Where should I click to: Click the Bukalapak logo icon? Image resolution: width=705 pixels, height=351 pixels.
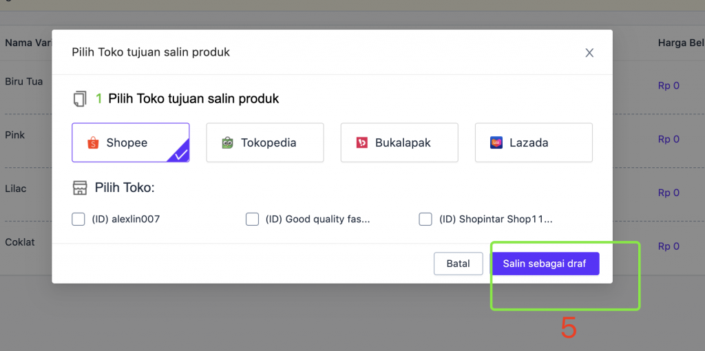362,143
